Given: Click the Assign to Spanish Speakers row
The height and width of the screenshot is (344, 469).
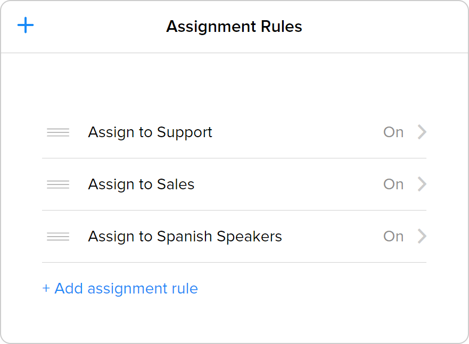Looking at the screenshot, I should (185, 237).
